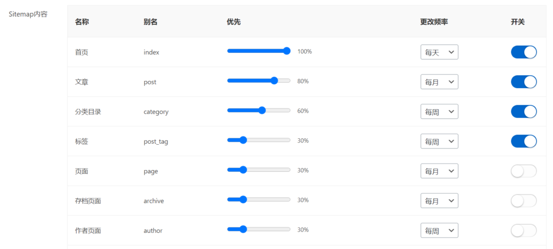Open the 首页 change frequency dropdown

(439, 52)
